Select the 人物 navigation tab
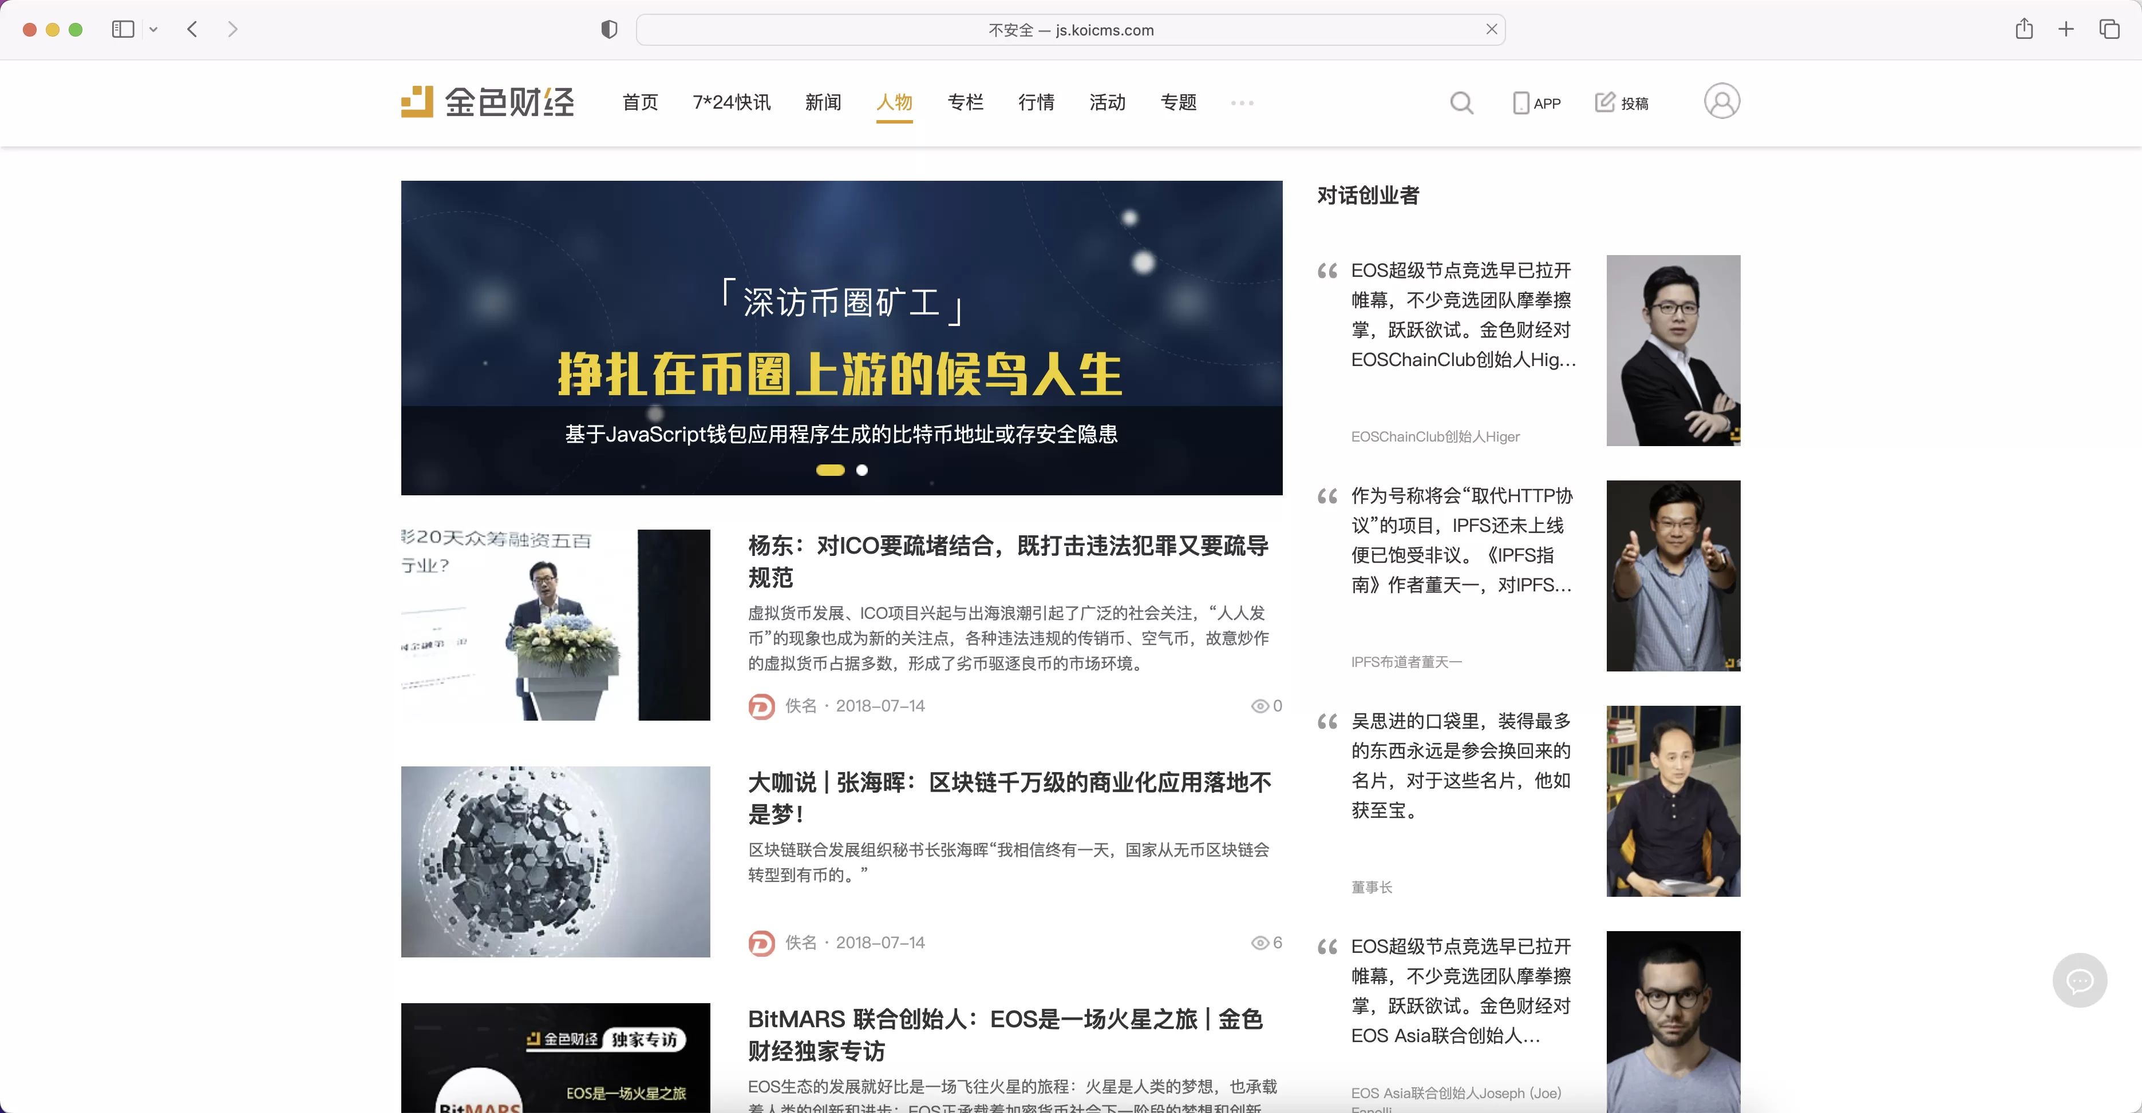The width and height of the screenshot is (2142, 1113). pyautogui.click(x=894, y=102)
